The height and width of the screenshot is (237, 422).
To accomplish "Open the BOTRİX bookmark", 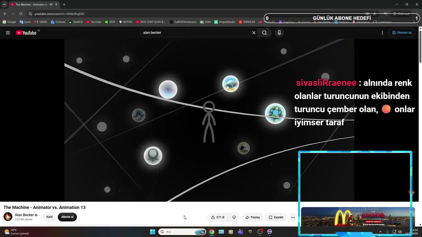I will pos(126,22).
